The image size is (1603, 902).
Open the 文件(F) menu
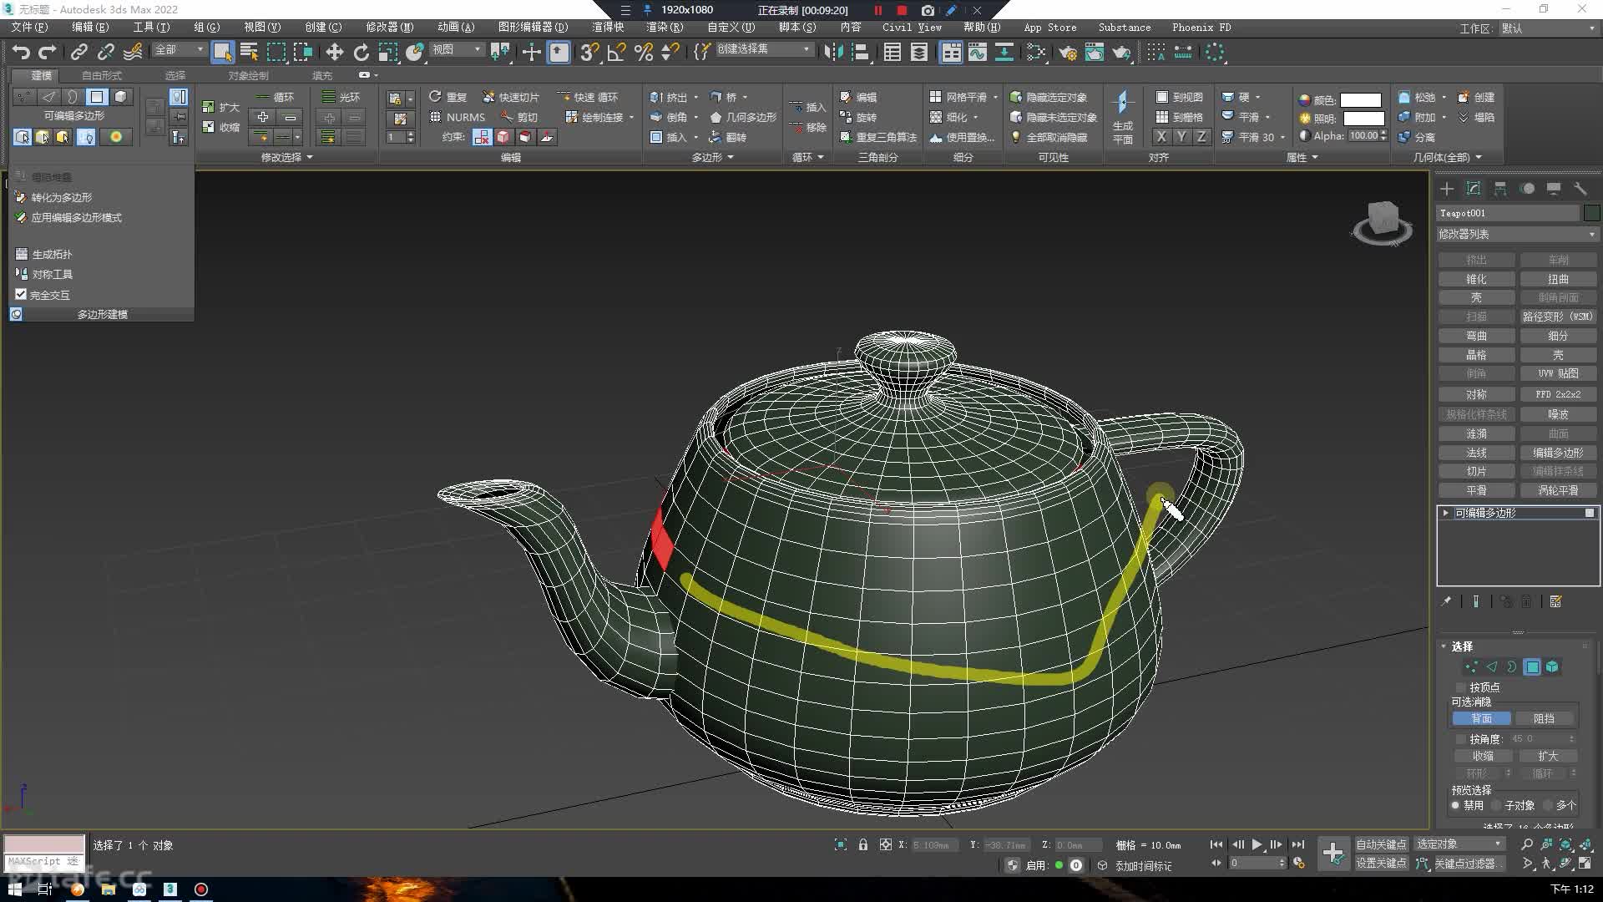click(30, 28)
